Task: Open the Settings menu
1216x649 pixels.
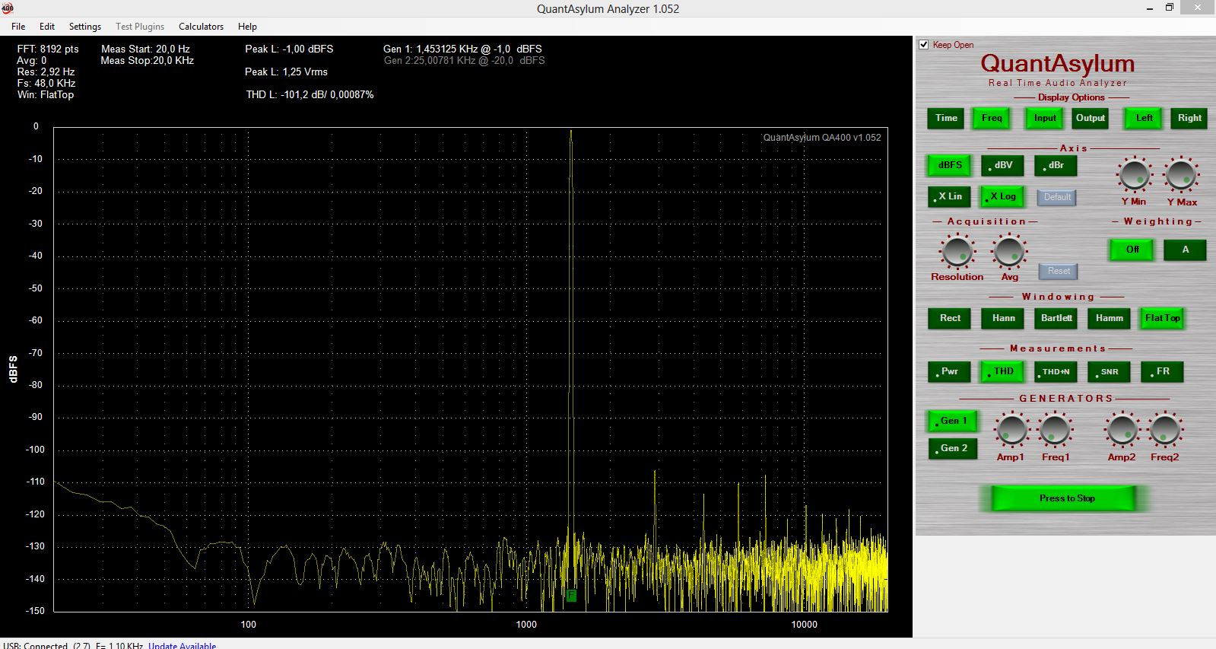Action: tap(85, 26)
